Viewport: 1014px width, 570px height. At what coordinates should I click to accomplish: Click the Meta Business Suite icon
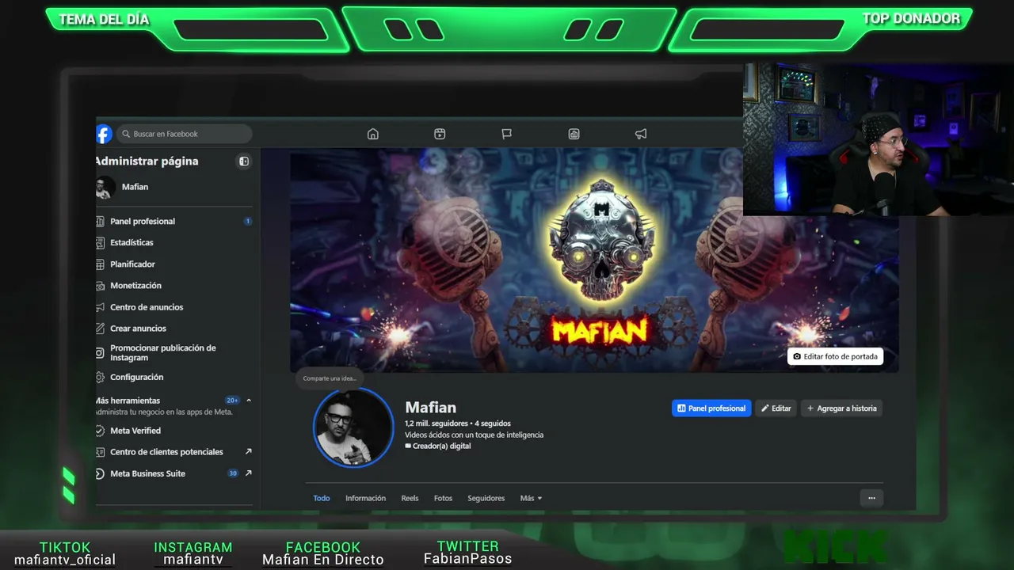(100, 473)
